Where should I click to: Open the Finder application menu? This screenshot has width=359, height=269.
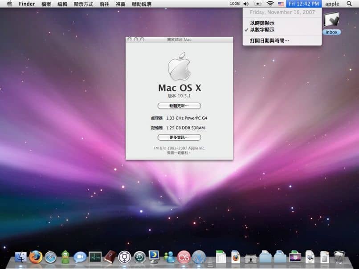(27, 4)
